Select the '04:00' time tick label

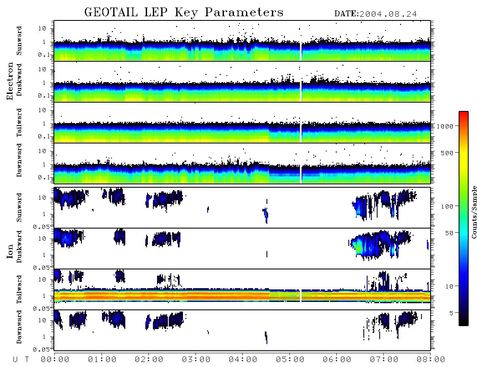point(243,360)
